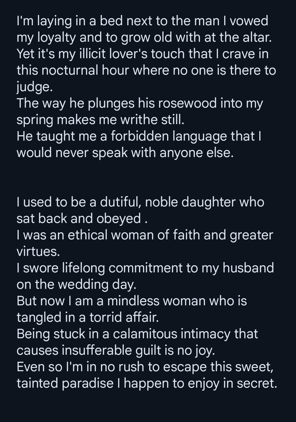Click the word "forbidden" before "language"
The image size is (296, 422).
[x=140, y=136]
